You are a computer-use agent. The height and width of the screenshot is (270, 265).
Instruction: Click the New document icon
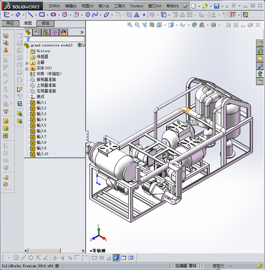pyautogui.click(x=194, y=6)
